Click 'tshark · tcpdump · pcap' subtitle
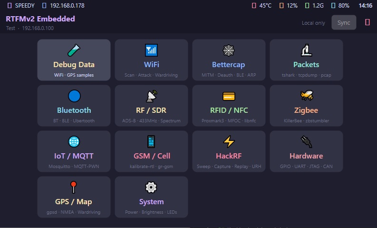The image size is (377, 228). tap(306, 75)
